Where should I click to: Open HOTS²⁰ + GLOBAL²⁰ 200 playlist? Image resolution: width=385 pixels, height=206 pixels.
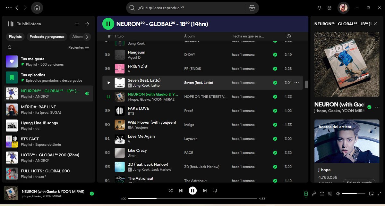tap(48, 158)
